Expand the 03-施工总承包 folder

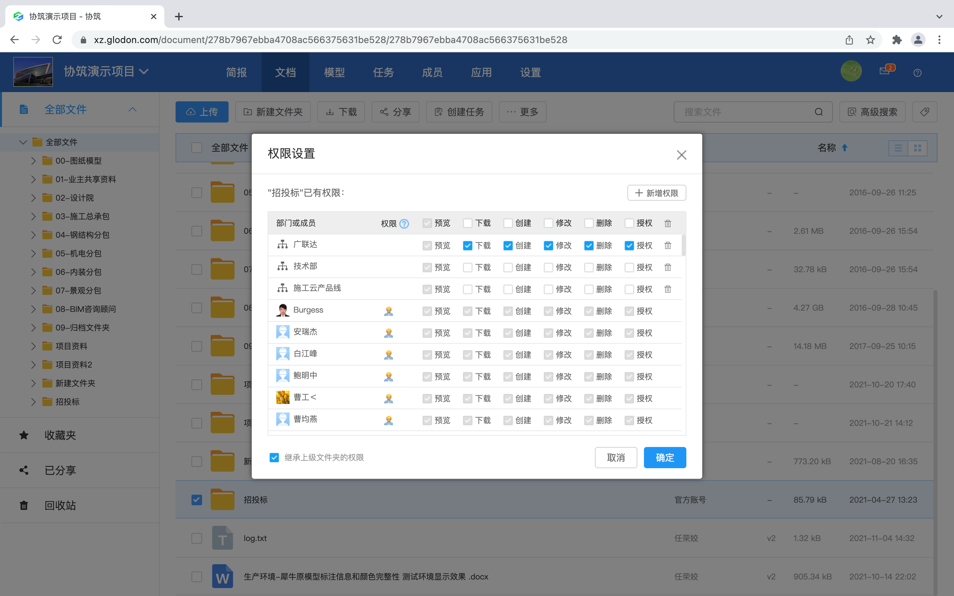click(x=33, y=216)
